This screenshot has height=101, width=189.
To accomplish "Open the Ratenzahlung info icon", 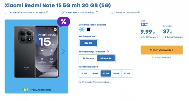I will 108,51.
